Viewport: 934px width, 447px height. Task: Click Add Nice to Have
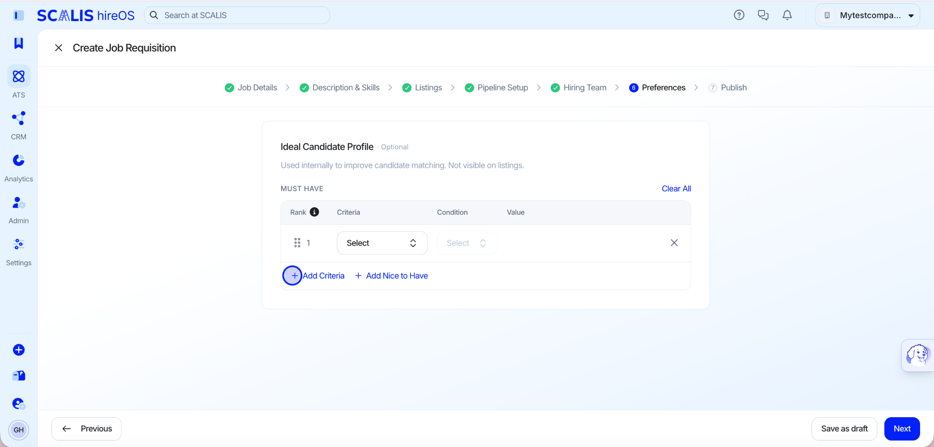(391, 276)
